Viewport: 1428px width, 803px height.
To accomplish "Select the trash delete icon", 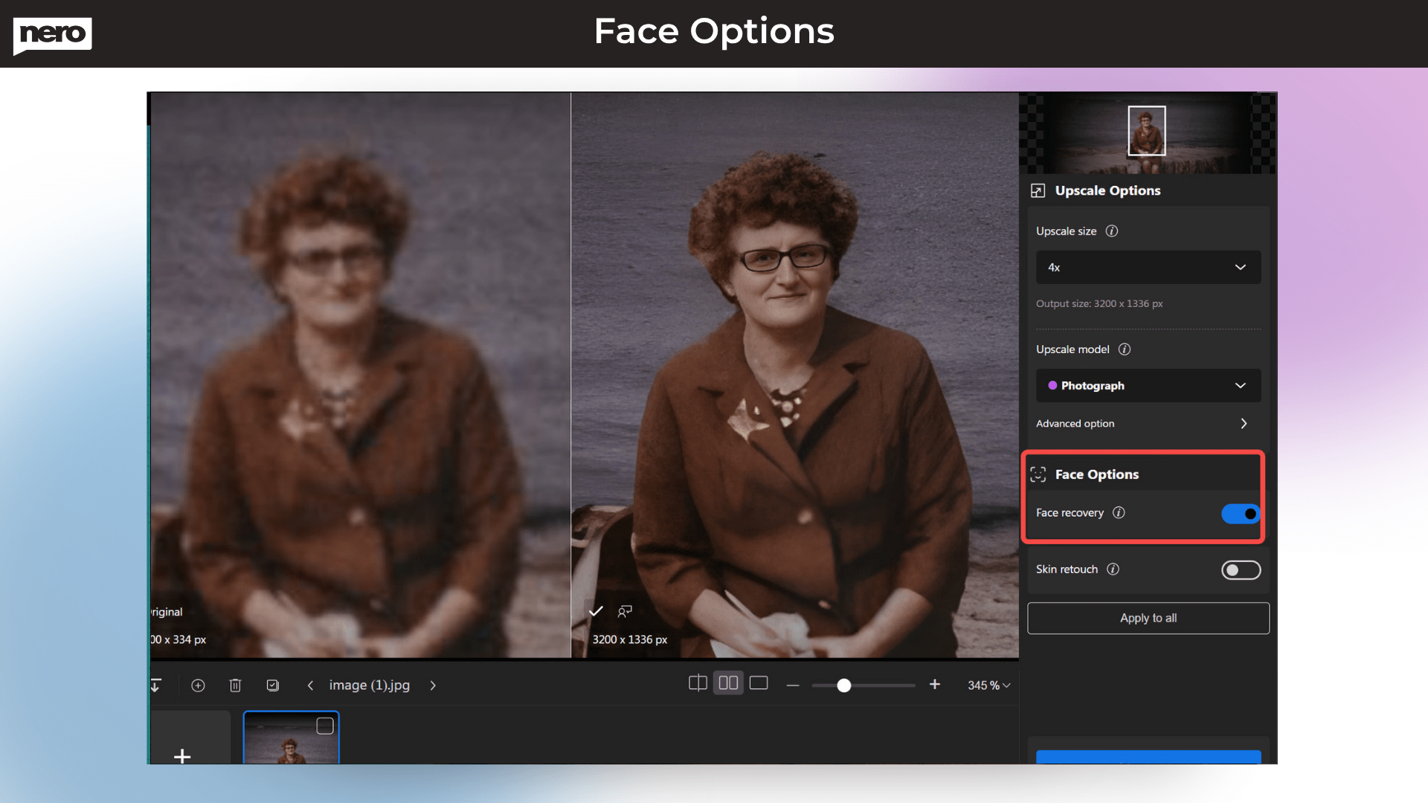I will tap(235, 685).
